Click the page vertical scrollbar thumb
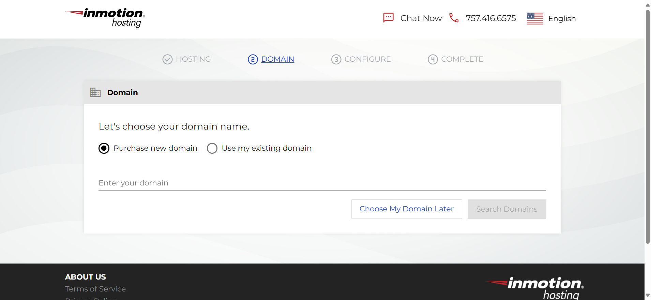The width and height of the screenshot is (651, 300). (648, 126)
